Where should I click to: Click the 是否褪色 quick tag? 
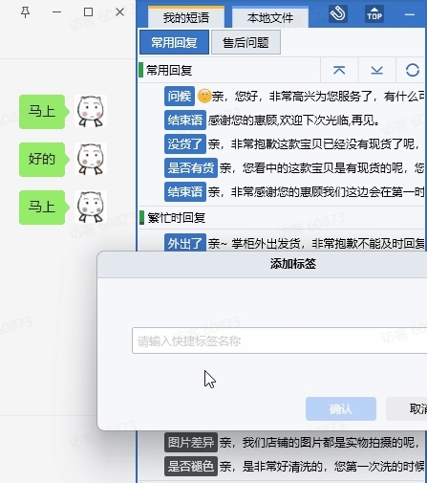(191, 466)
